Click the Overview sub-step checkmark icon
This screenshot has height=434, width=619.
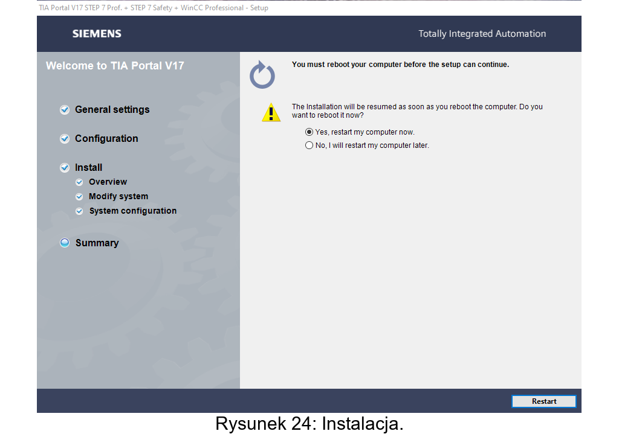tap(79, 182)
